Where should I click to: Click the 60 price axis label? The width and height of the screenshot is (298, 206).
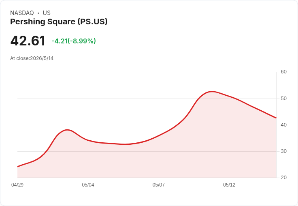(283, 72)
